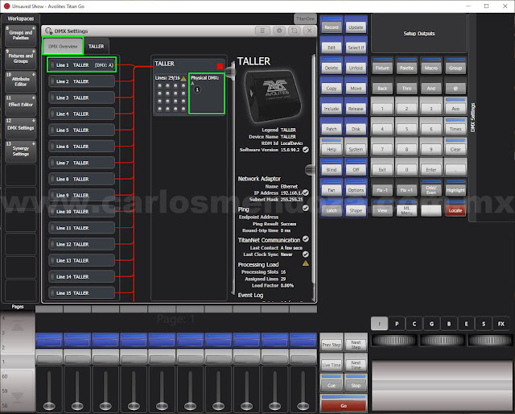Select the Line 5 TALLER row

pos(82,130)
